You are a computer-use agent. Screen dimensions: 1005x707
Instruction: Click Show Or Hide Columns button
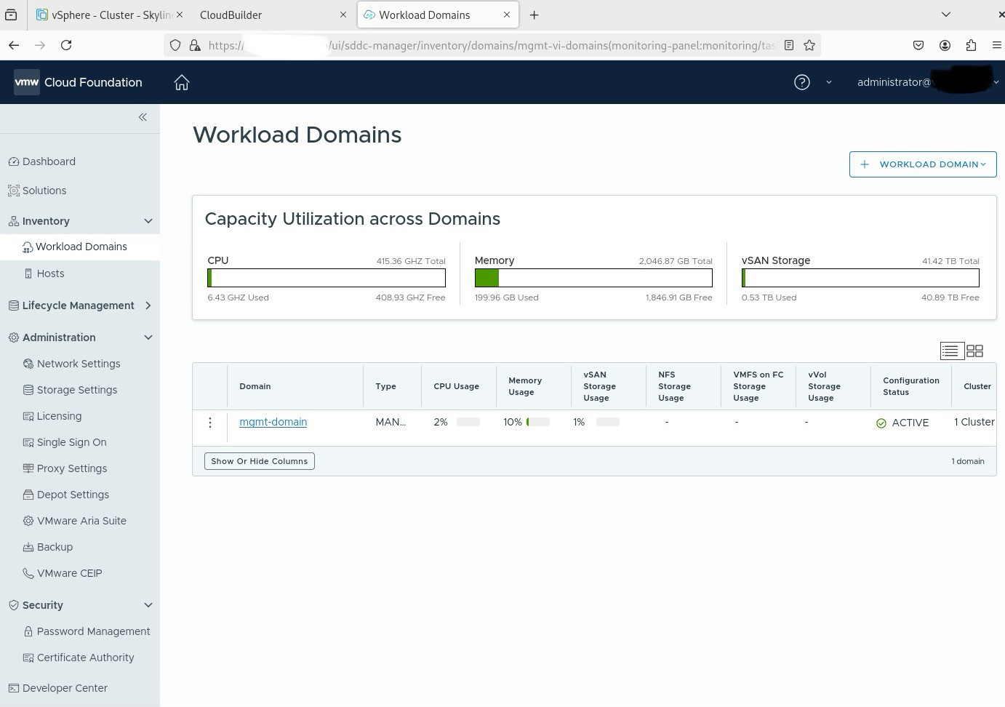(x=260, y=461)
